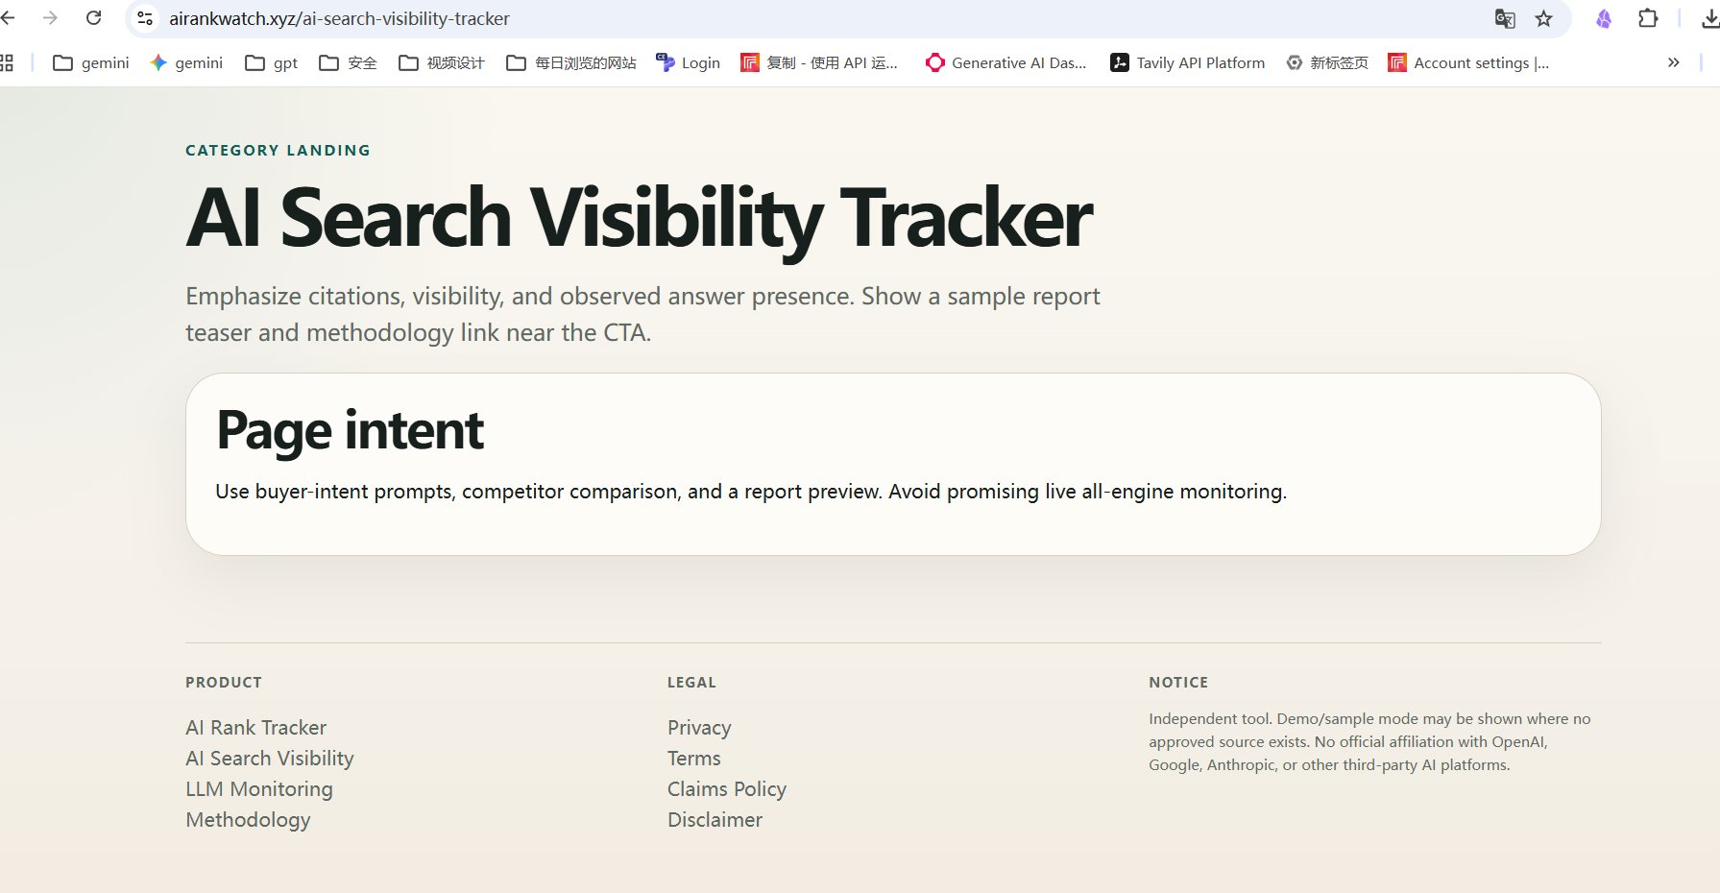
Task: Open the Claims Policy link
Action: tap(727, 789)
